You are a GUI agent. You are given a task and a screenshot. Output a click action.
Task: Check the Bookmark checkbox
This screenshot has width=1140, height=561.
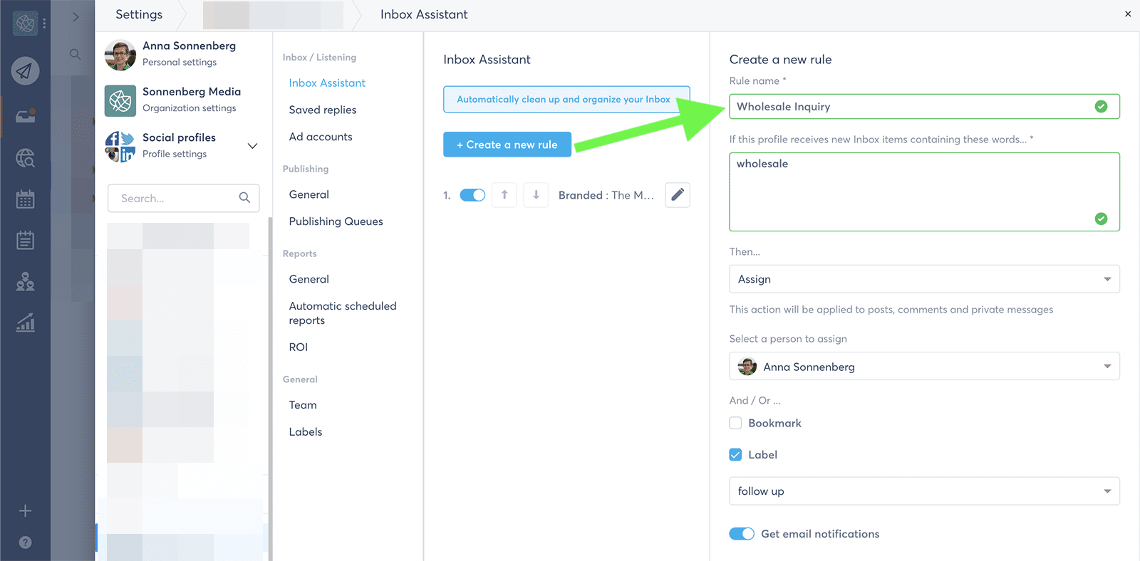point(735,423)
